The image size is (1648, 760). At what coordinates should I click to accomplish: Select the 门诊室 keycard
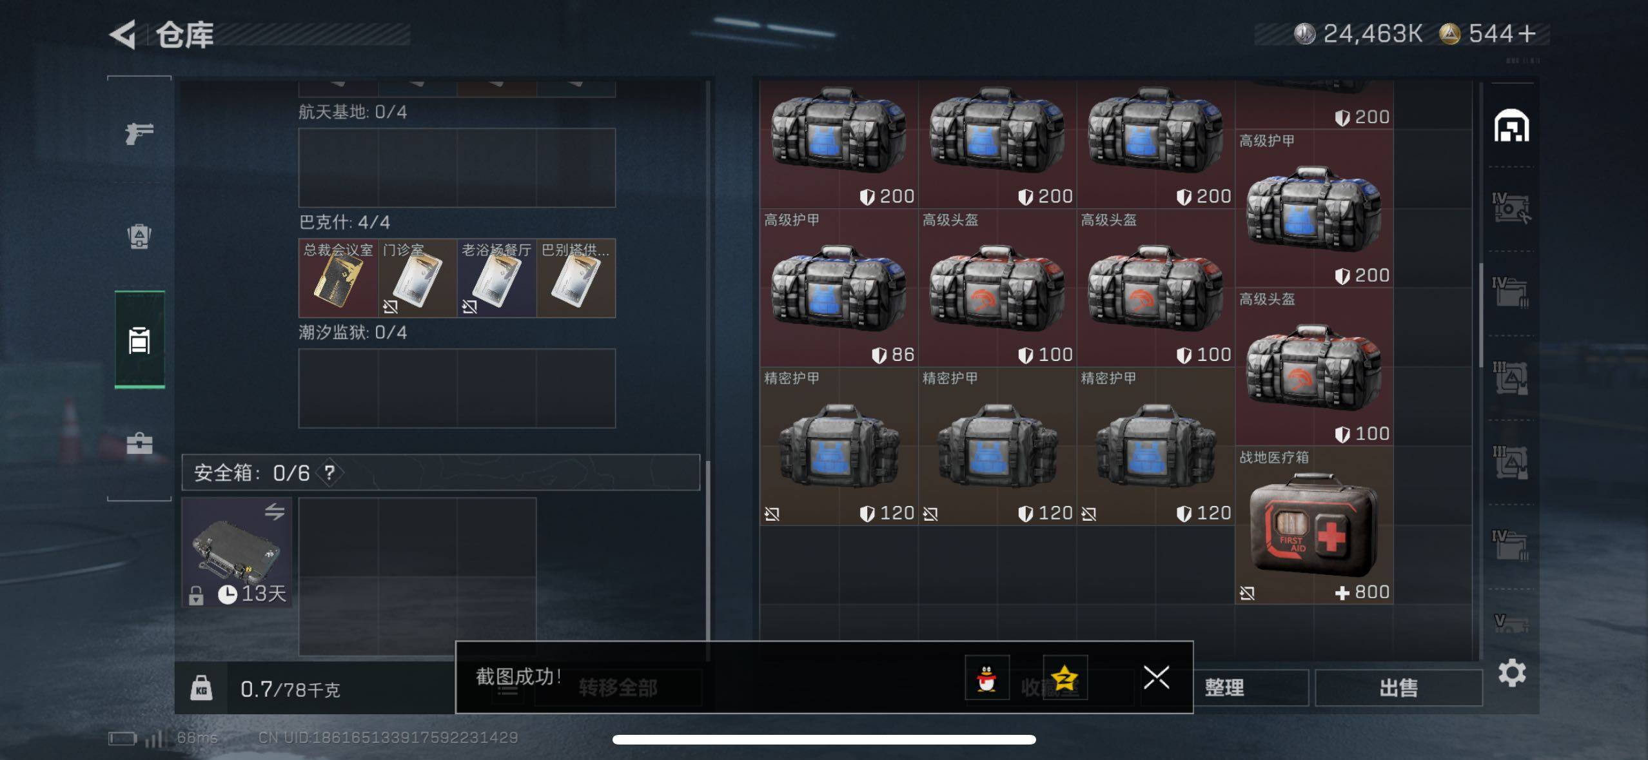tap(417, 278)
